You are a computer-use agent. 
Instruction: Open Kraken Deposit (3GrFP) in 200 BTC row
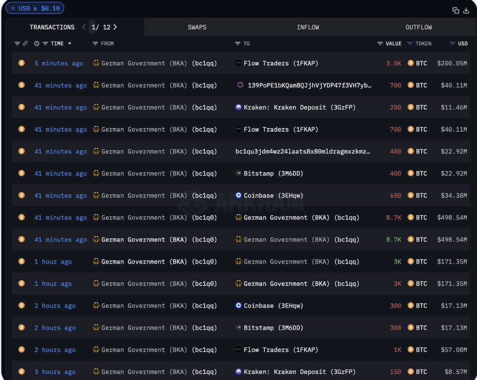(299, 108)
